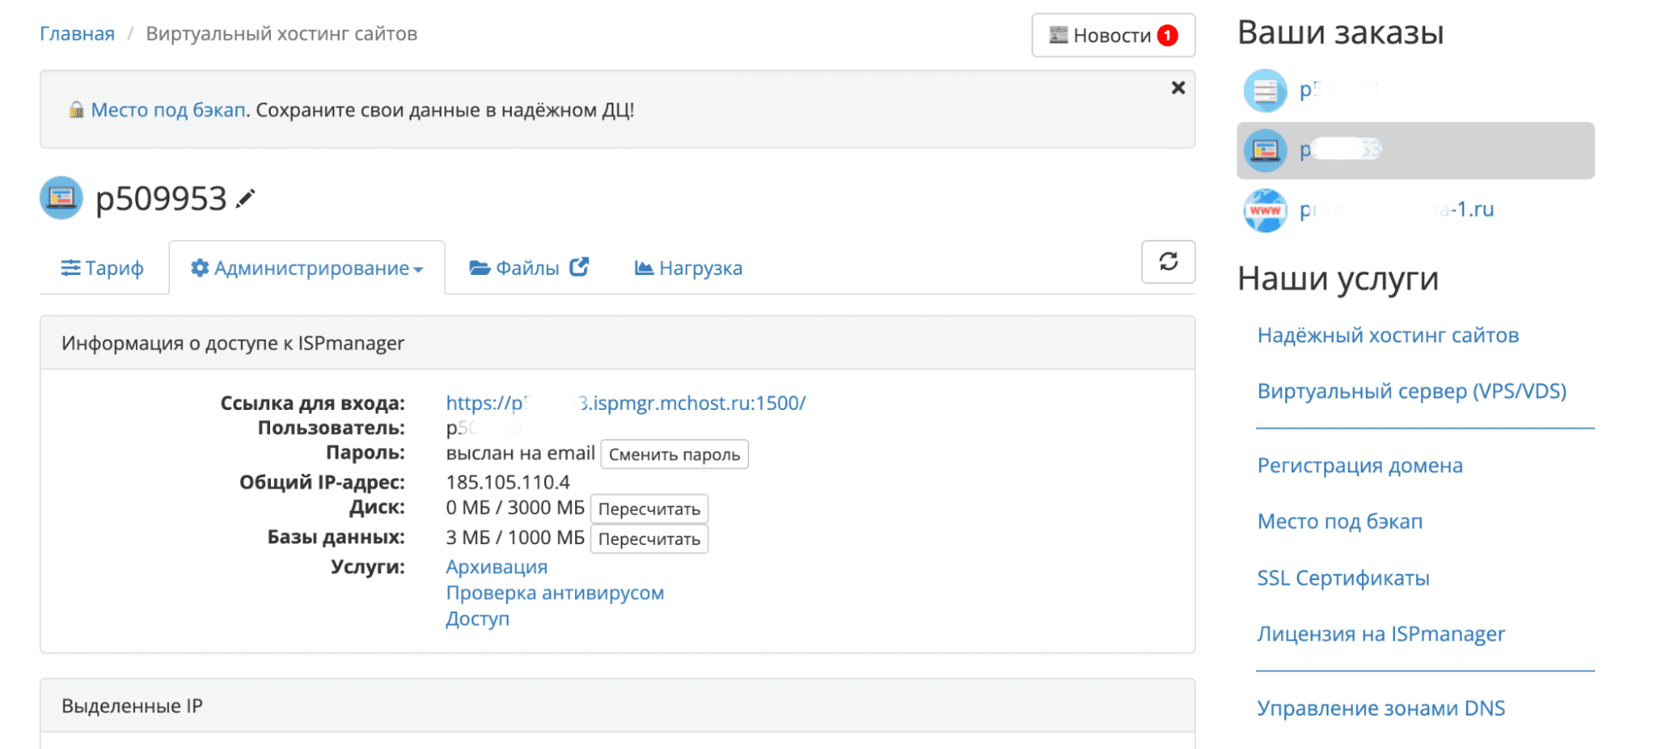
Task: Click the external link icon beside Файлы
Action: pos(579,267)
